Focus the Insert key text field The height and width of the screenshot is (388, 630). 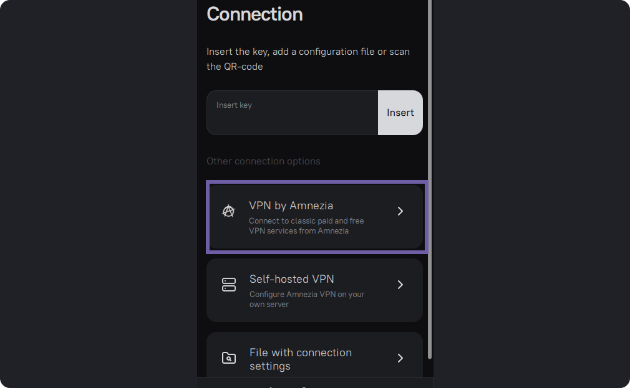[292, 113]
